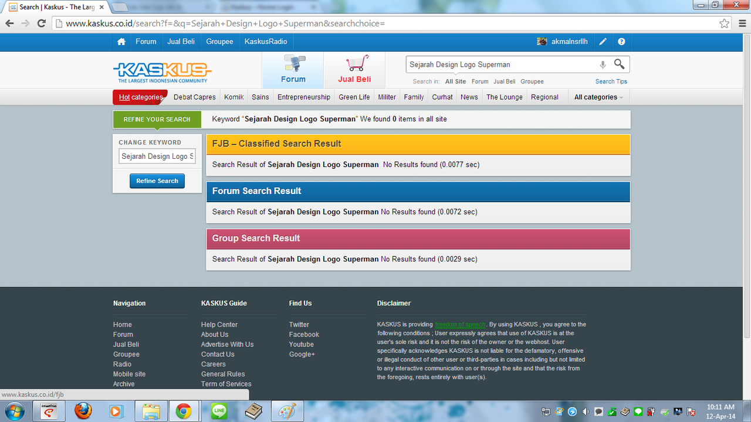Open Sains category

tap(261, 97)
